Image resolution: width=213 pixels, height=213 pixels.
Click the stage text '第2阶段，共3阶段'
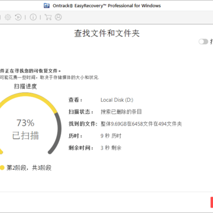tap(29, 168)
